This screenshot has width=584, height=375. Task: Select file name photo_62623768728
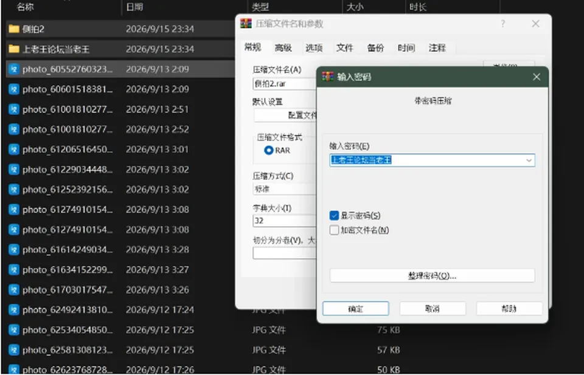point(67,370)
